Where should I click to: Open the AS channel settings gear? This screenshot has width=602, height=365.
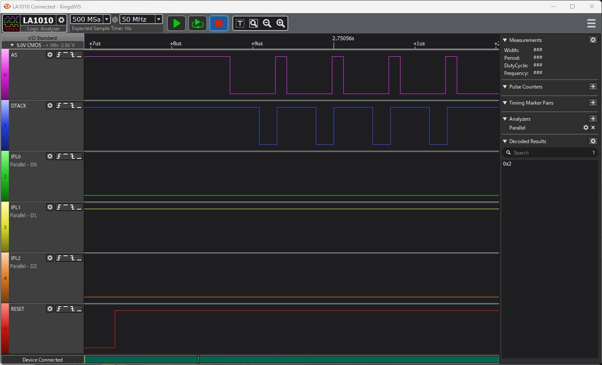pyautogui.click(x=50, y=55)
